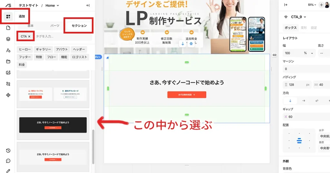The image size is (330, 173).
Task: Open the Font styles icon
Action: click(8, 50)
